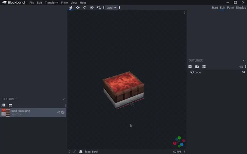Toggle particle texture icon for food_bowl.png
This screenshot has height=154, width=247.
point(59,112)
